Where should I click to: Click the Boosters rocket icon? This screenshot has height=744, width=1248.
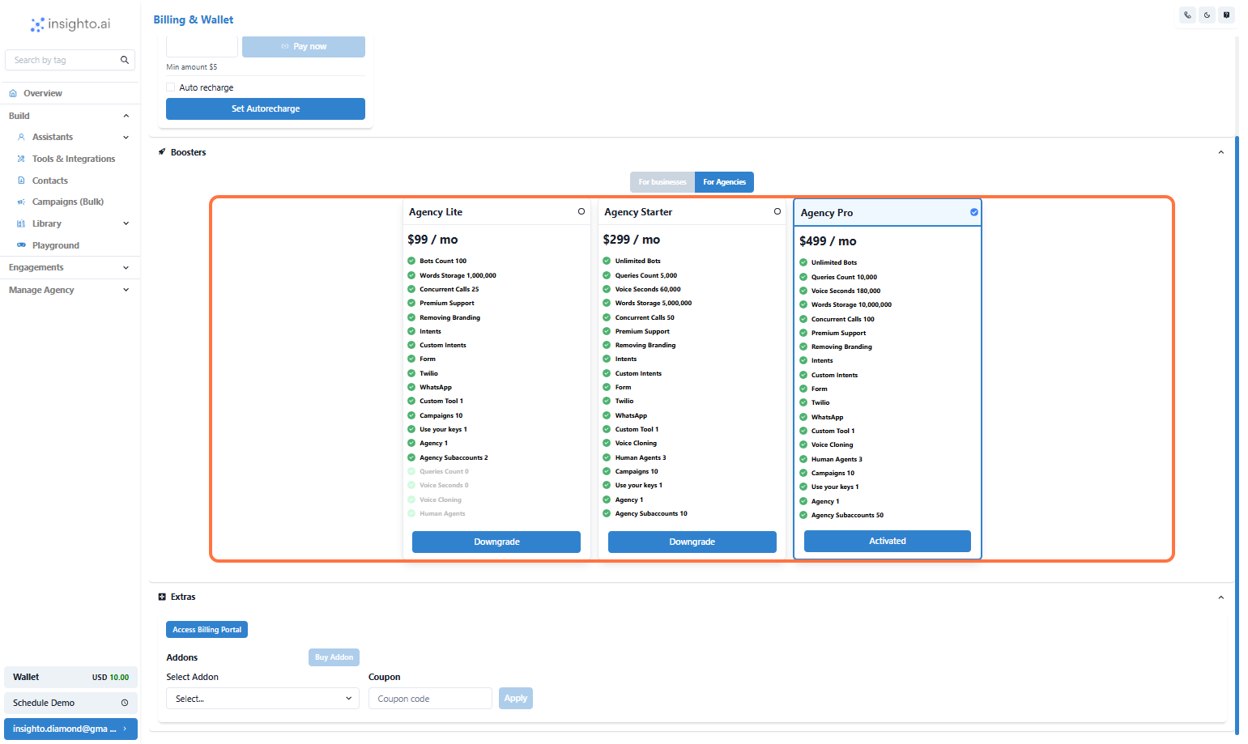click(162, 152)
